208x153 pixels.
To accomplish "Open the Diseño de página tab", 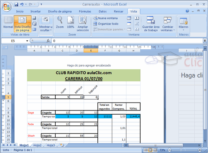I will [60, 12].
